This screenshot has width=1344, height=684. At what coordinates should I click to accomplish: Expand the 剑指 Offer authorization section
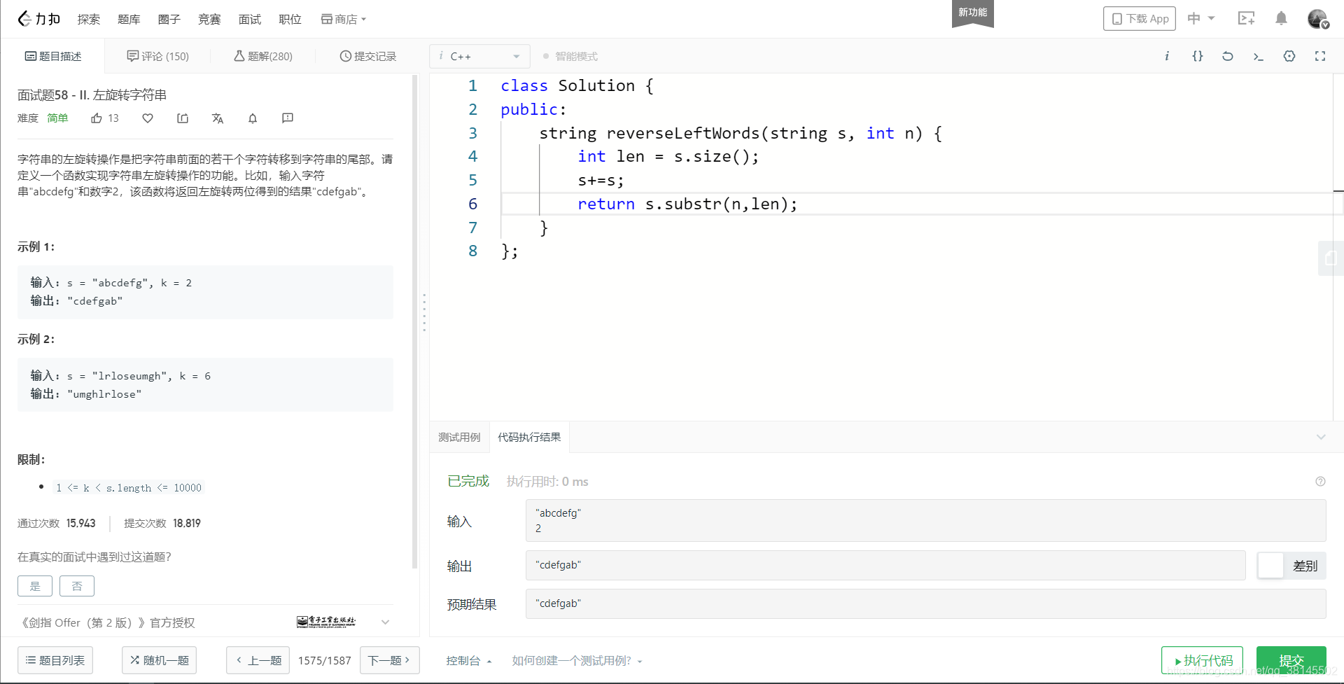click(x=385, y=622)
